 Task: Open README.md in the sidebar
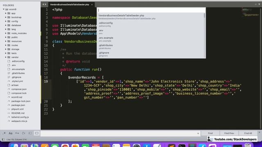coord(18,113)
